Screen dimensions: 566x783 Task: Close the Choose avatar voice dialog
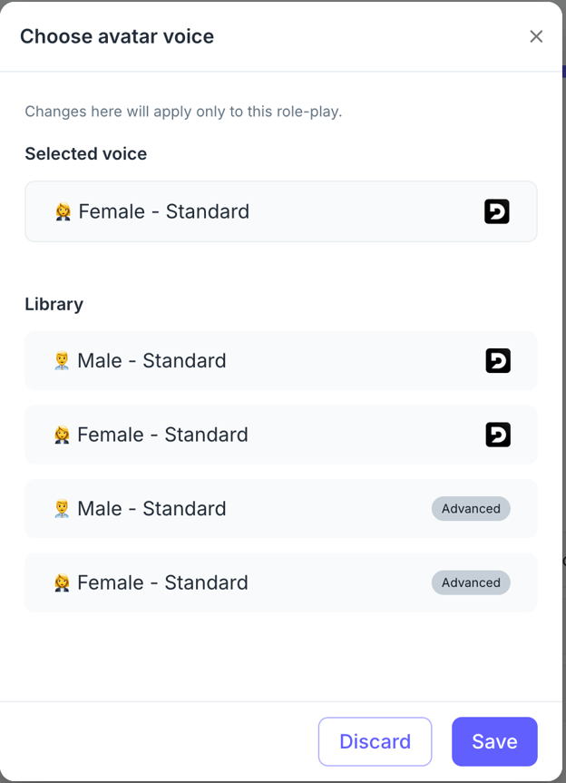click(x=536, y=36)
